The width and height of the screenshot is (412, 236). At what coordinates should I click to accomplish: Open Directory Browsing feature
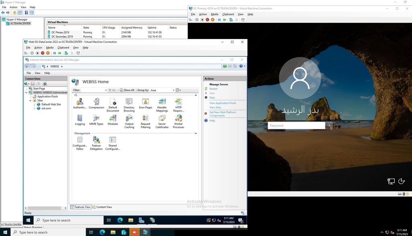click(x=129, y=105)
